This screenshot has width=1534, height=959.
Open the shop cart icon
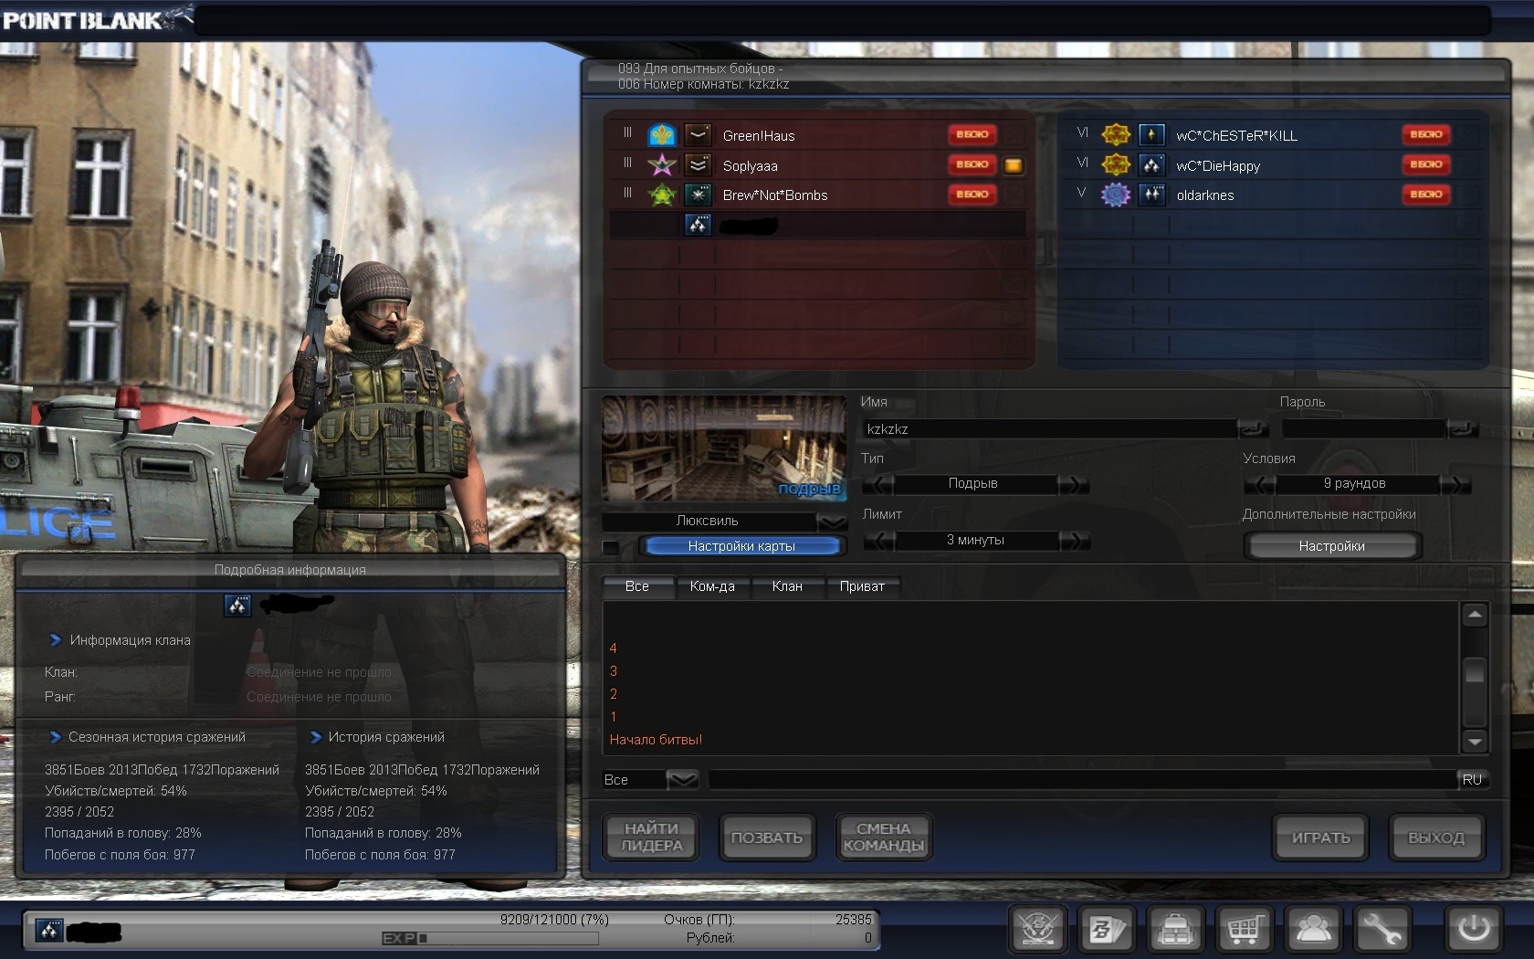tap(1244, 929)
